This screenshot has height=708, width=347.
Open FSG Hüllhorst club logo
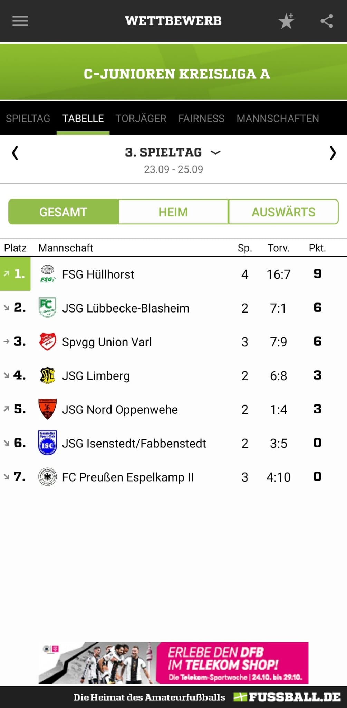coord(48,274)
